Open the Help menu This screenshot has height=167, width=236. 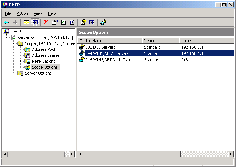click(x=52, y=13)
